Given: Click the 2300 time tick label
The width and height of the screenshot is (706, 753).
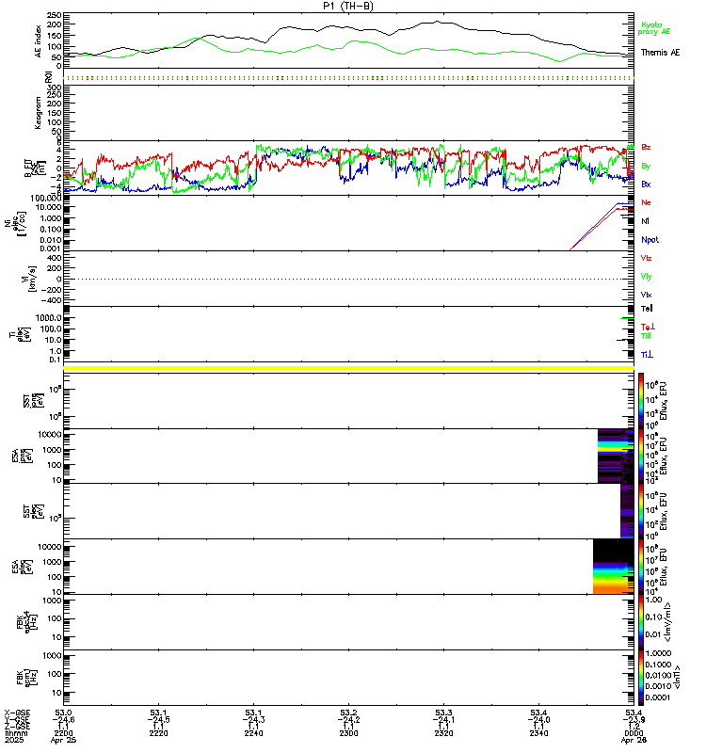Looking at the screenshot, I should click(348, 733).
